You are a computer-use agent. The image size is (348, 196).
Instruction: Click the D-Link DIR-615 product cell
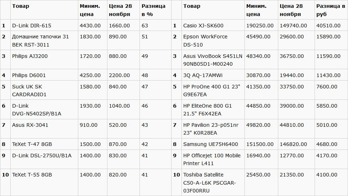44,25
